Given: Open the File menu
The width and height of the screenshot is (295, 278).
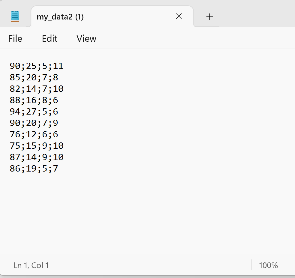Looking at the screenshot, I should [15, 38].
